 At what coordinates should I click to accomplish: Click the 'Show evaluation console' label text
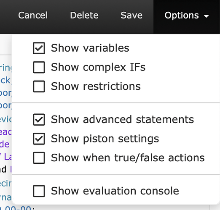coord(115,191)
